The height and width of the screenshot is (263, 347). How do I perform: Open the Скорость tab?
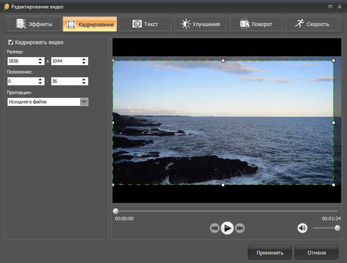311,24
